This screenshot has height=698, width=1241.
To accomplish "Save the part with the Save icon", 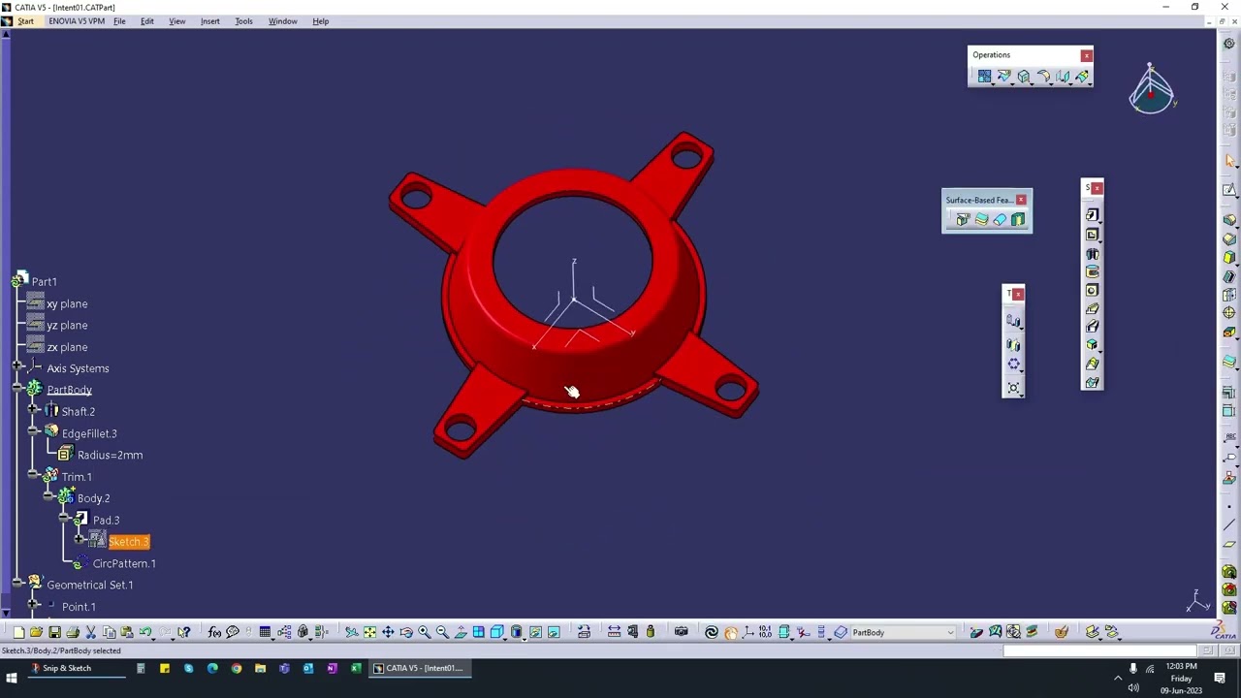I will click(x=54, y=632).
